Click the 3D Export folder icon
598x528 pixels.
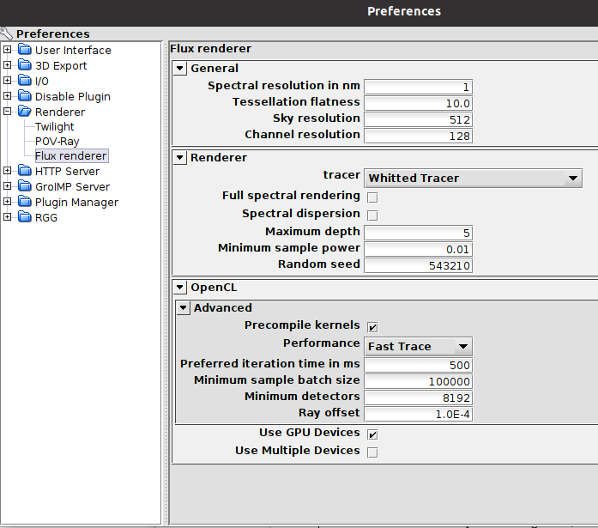[24, 65]
